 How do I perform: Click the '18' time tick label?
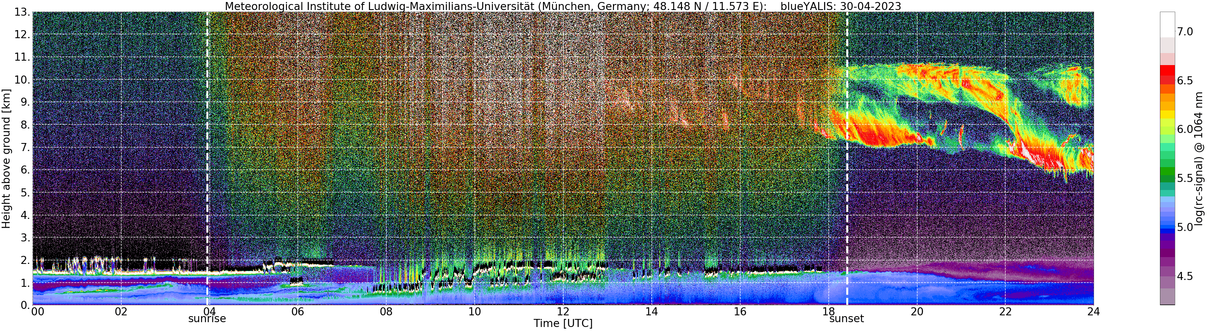pos(829,311)
